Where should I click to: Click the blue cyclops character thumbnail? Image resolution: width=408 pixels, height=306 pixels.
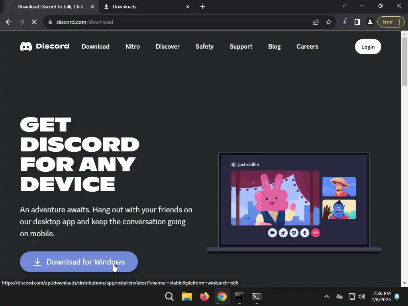(x=339, y=210)
